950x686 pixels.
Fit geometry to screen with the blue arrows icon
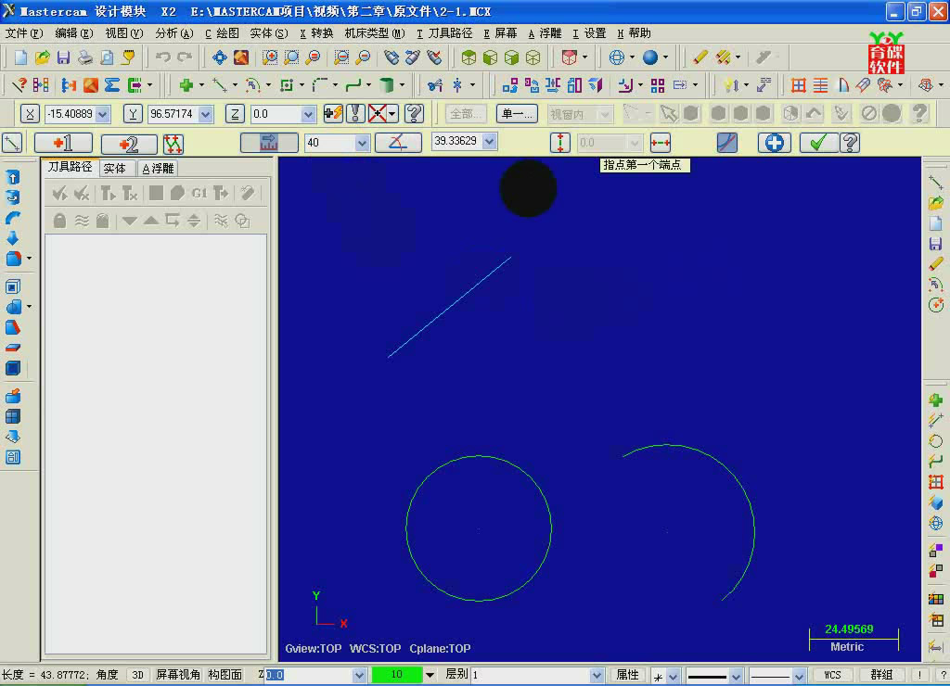click(x=219, y=57)
